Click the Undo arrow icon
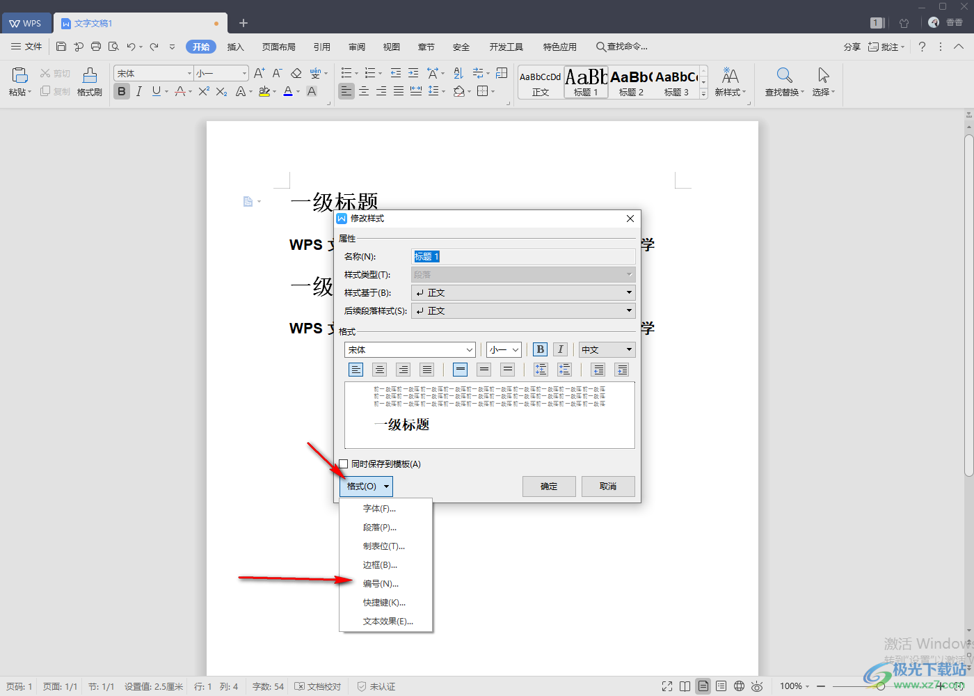Viewport: 974px width, 696px height. point(131,47)
